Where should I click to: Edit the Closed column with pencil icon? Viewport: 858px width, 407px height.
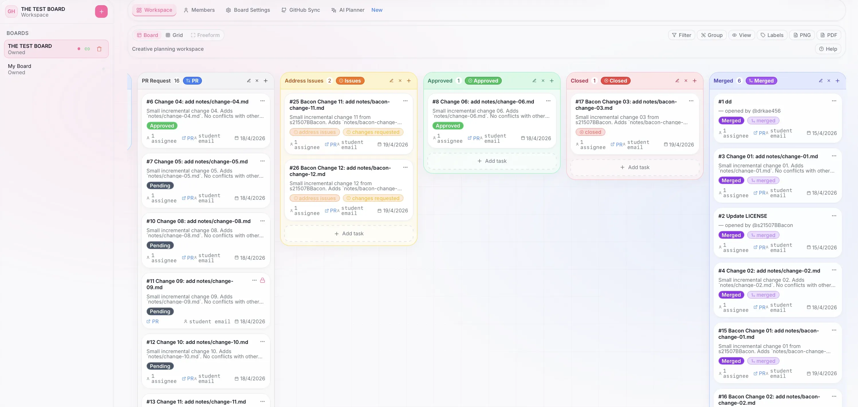[677, 81]
